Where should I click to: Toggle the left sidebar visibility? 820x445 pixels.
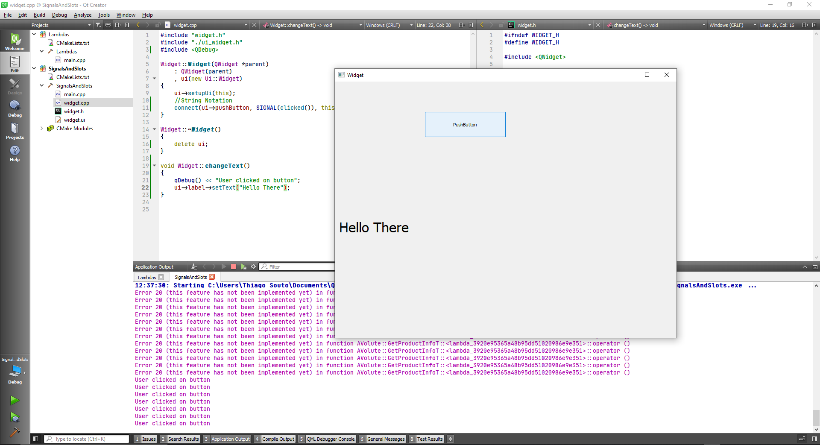click(x=36, y=439)
